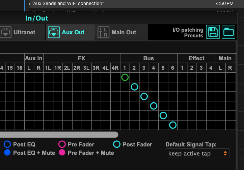244x170 pixels.
Task: Toggle the Bus 6 post fader circle
Action: click(173, 125)
